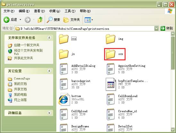
Task: Open the ocx folder icon
Action: tap(111, 54)
